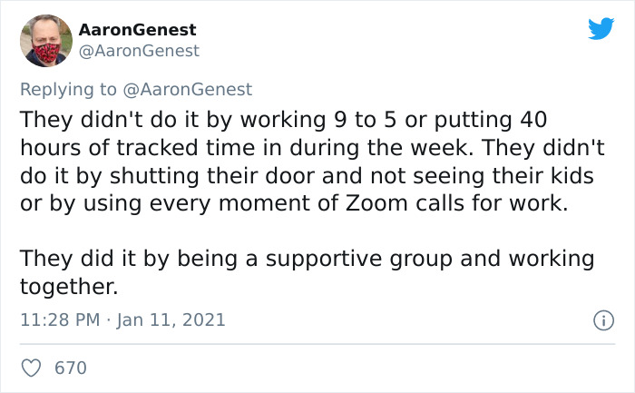Open AaronGenest's profile avatar photo
Viewport: 635px width, 393px height.
45,40
